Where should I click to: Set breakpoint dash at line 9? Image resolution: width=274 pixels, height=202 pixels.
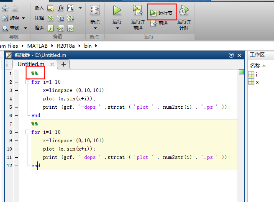17,141
